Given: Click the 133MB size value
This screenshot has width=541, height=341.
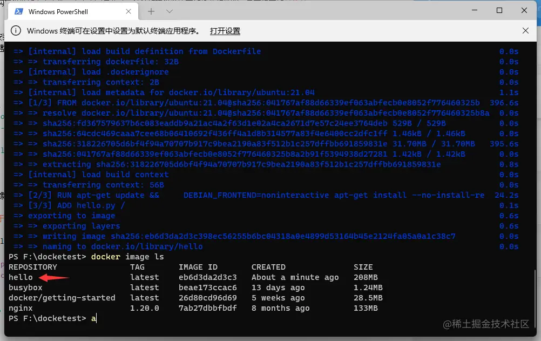Looking at the screenshot, I should (366, 308).
